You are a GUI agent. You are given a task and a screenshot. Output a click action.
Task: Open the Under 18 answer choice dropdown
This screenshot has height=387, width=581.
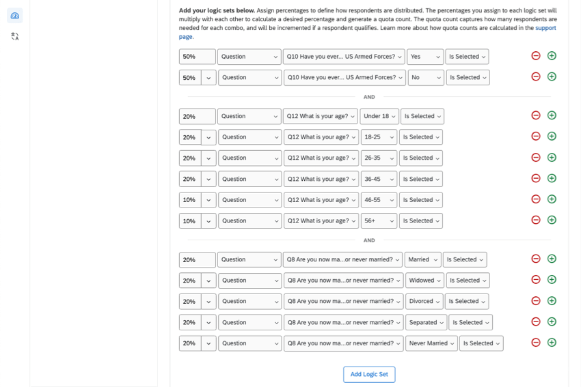tap(379, 117)
